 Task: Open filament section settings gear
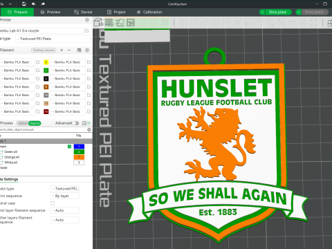pos(87,50)
